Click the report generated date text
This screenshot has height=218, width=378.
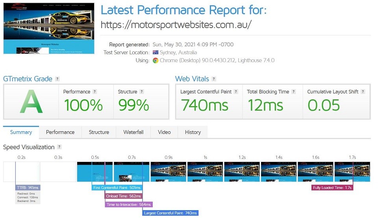point(193,44)
